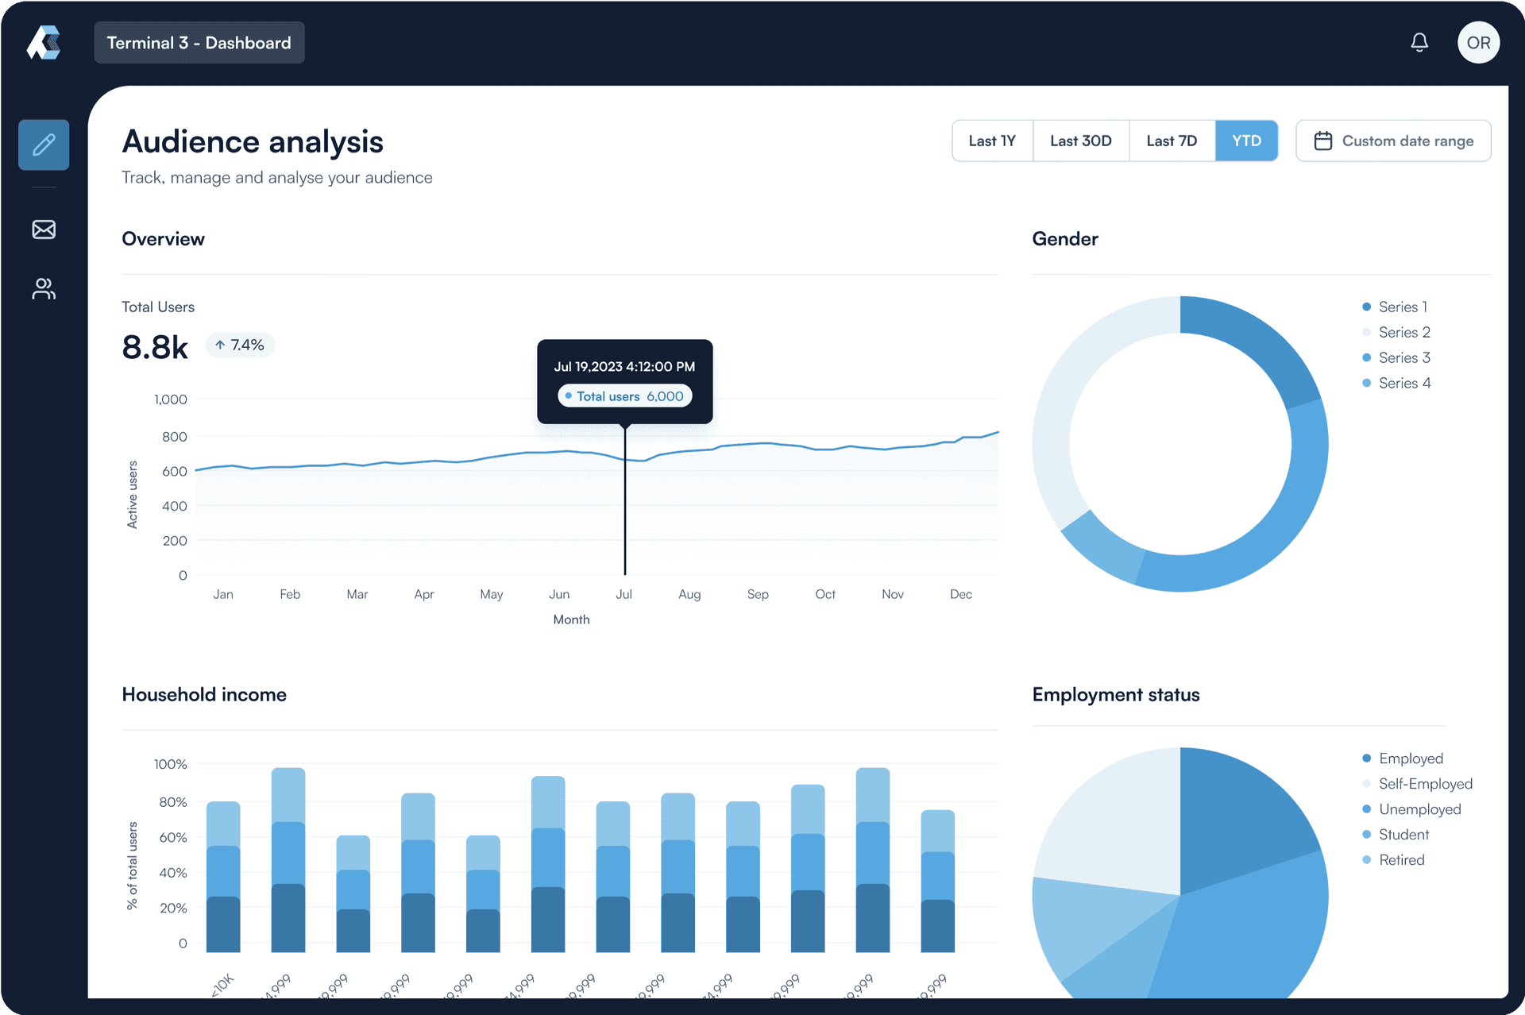Click the YTD range button
Viewport: 1525px width, 1015px height.
[1245, 141]
